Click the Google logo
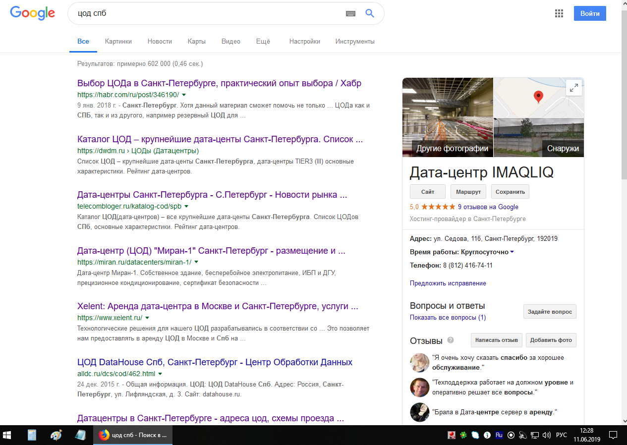The image size is (627, 445). (32, 14)
